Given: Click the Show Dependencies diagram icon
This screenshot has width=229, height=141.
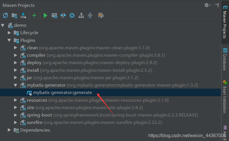Looking at the screenshot, I should pos(81,15).
